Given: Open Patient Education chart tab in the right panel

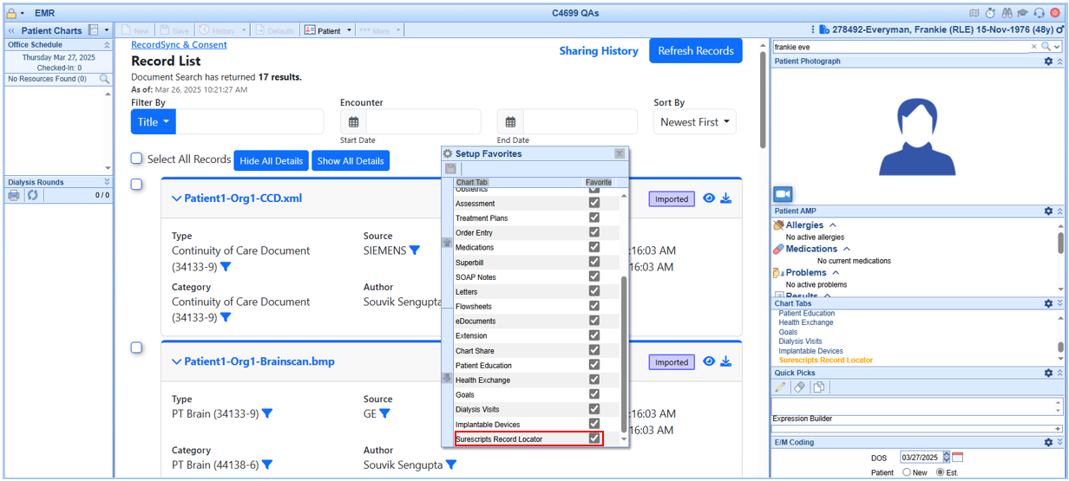Looking at the screenshot, I should pos(807,314).
